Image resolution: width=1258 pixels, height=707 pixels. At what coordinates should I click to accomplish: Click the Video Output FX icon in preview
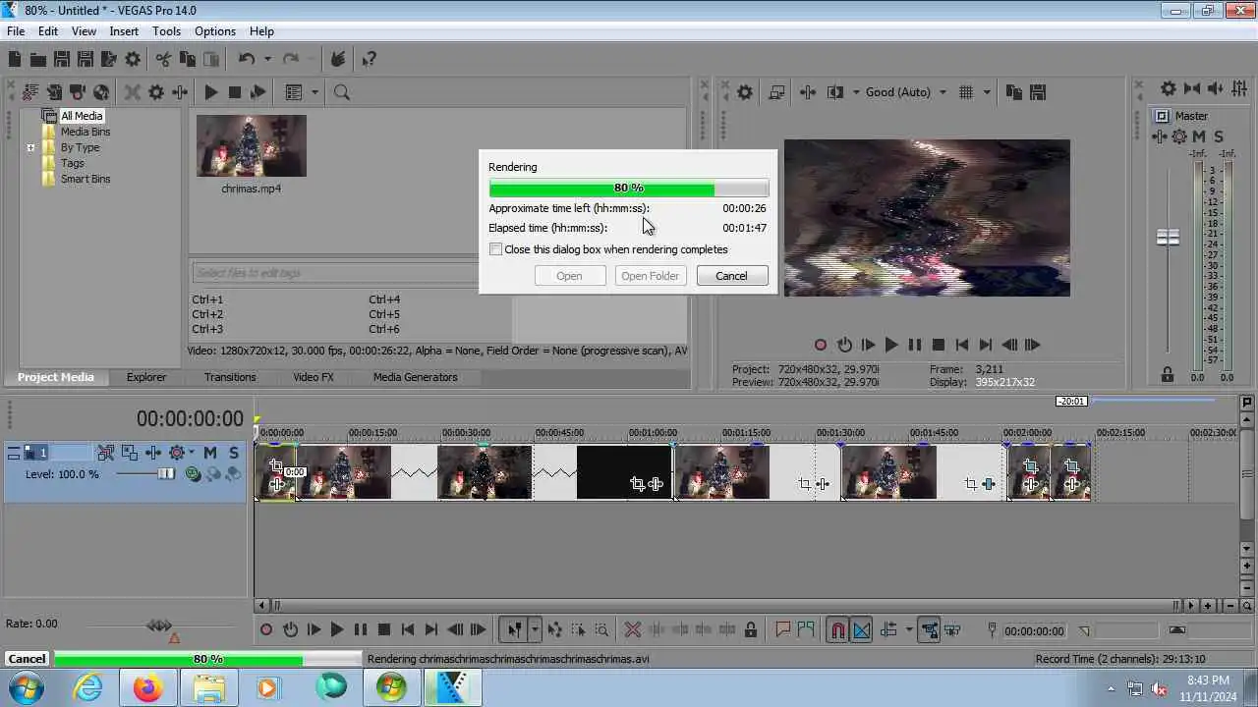[x=808, y=92]
